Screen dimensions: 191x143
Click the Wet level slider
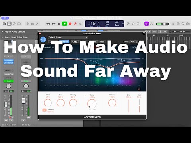tap(139, 106)
